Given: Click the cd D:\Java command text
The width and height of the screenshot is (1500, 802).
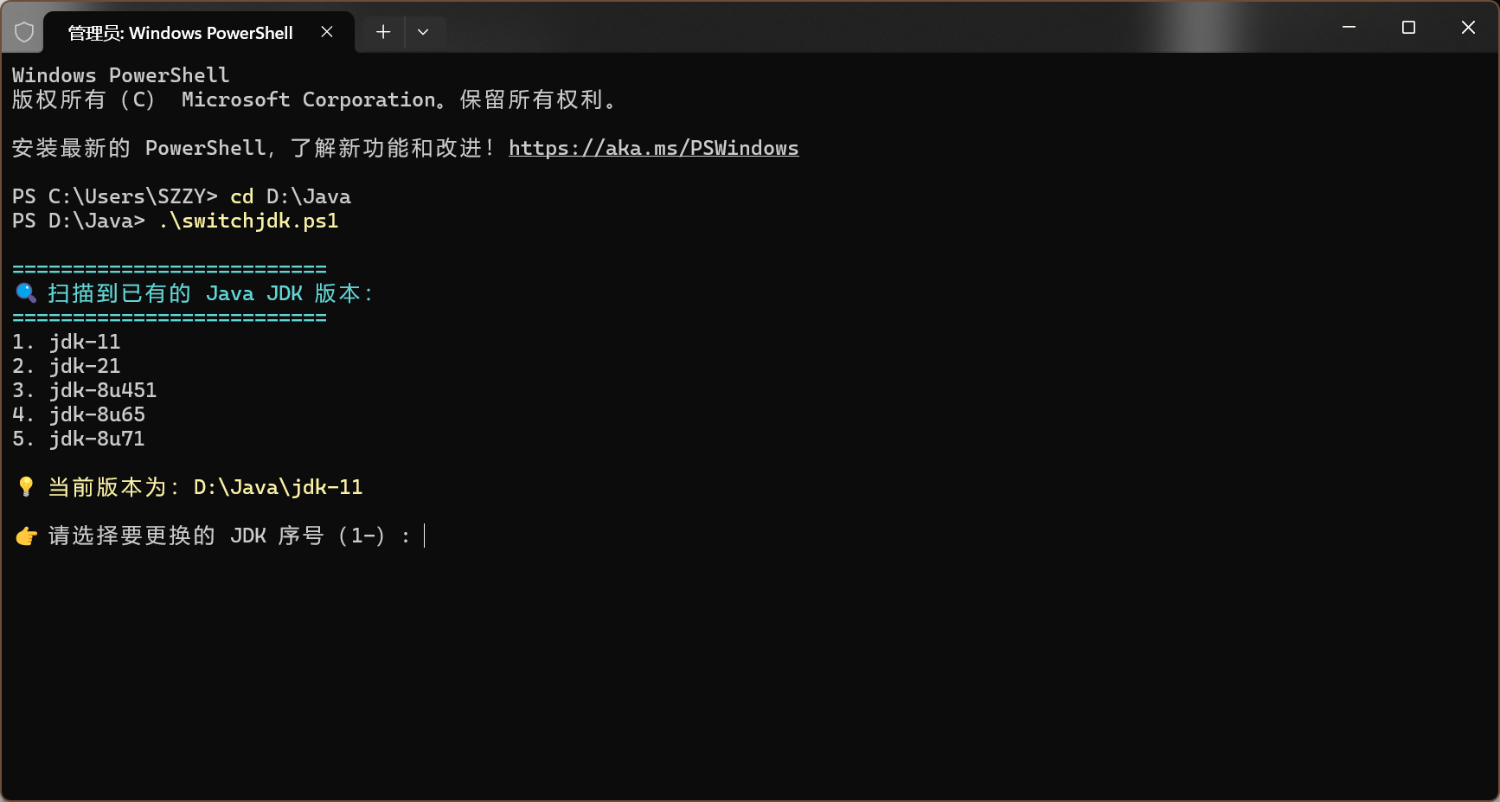Looking at the screenshot, I should (289, 196).
